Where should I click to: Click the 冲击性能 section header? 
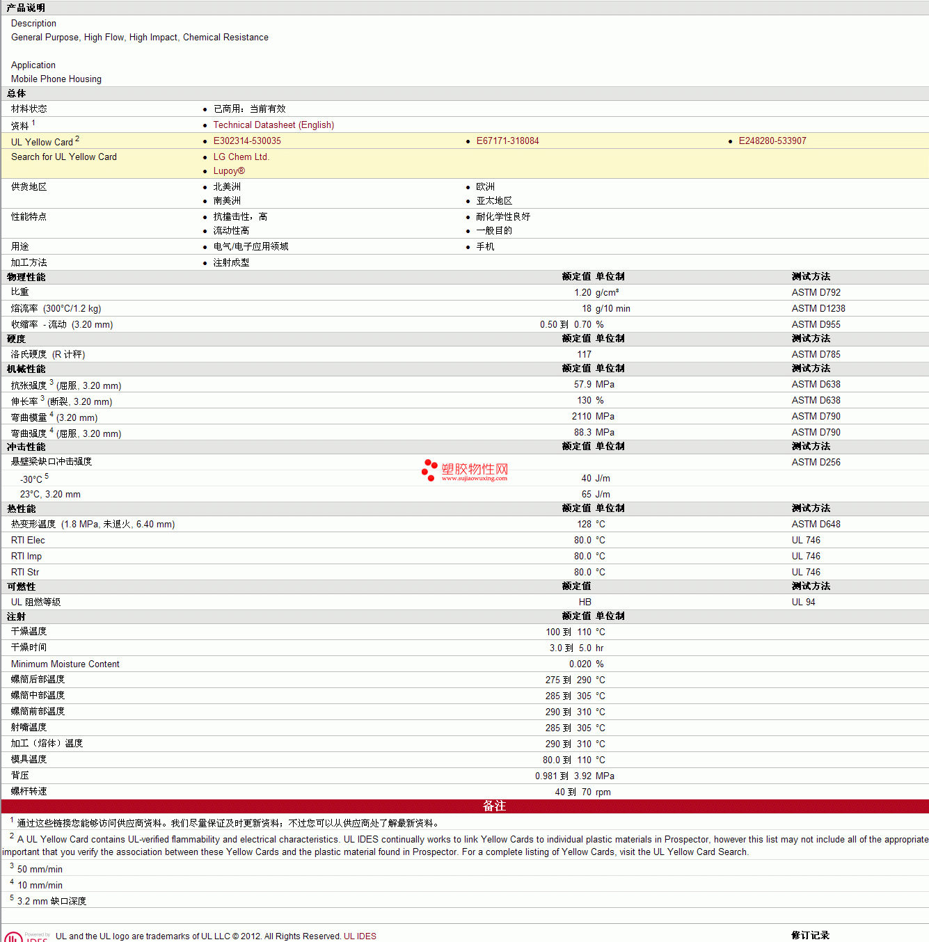[x=26, y=447]
